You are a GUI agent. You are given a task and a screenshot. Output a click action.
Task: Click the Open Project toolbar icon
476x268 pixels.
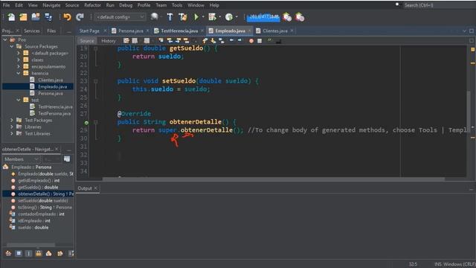pos(36,17)
